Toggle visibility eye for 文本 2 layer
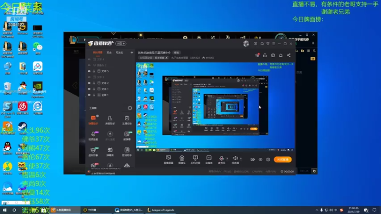 tap(89, 83)
